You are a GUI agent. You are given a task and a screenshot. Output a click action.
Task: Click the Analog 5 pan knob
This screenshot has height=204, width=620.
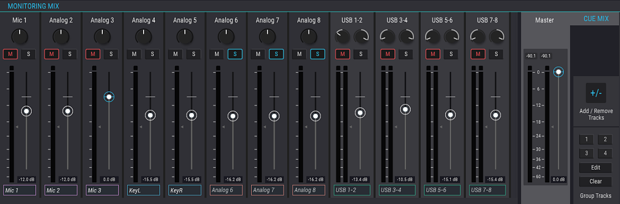point(184,36)
